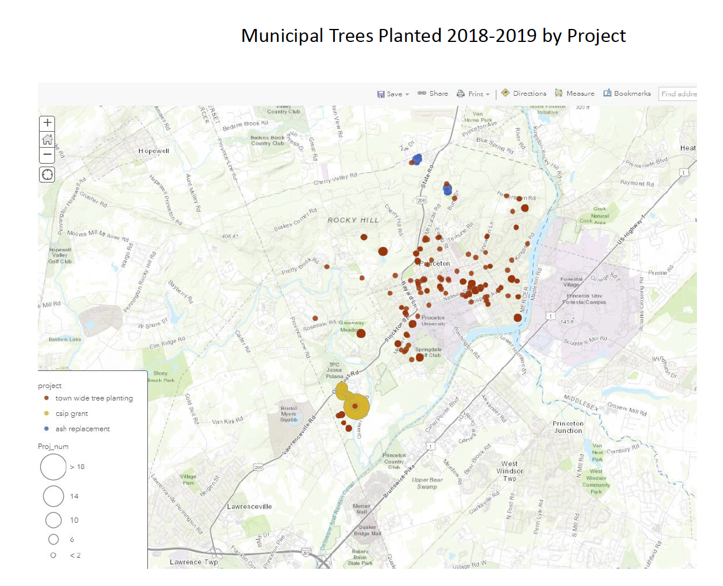
Task: Open the Bookmarks tool
Action: click(627, 93)
